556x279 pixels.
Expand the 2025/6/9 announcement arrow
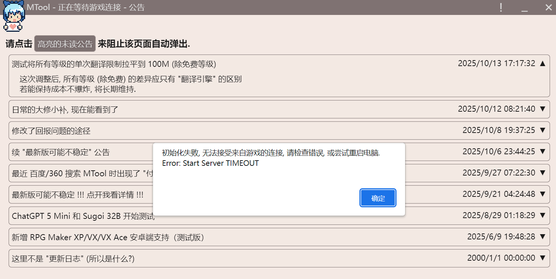click(543, 237)
